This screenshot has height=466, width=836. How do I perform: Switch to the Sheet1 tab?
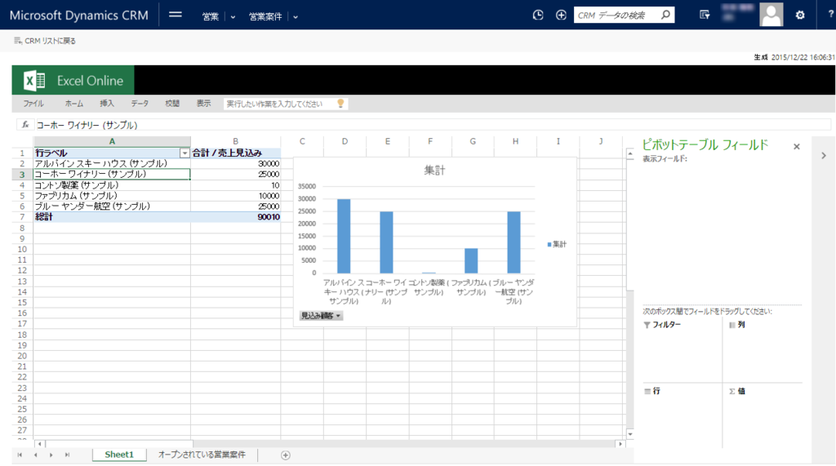tap(119, 455)
